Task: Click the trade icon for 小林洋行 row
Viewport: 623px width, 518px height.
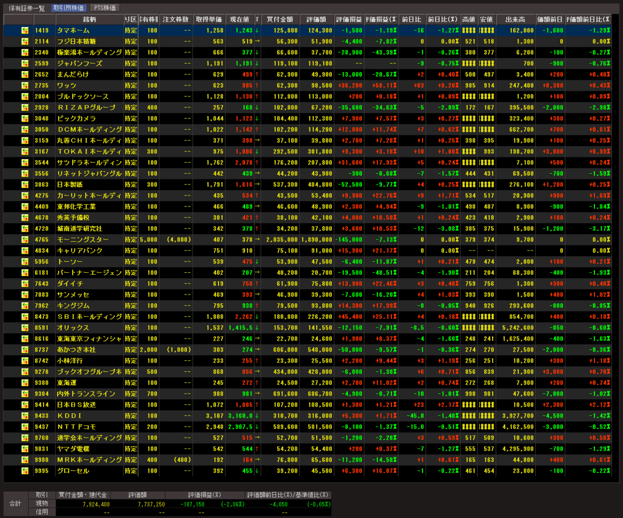Action: tap(25, 361)
